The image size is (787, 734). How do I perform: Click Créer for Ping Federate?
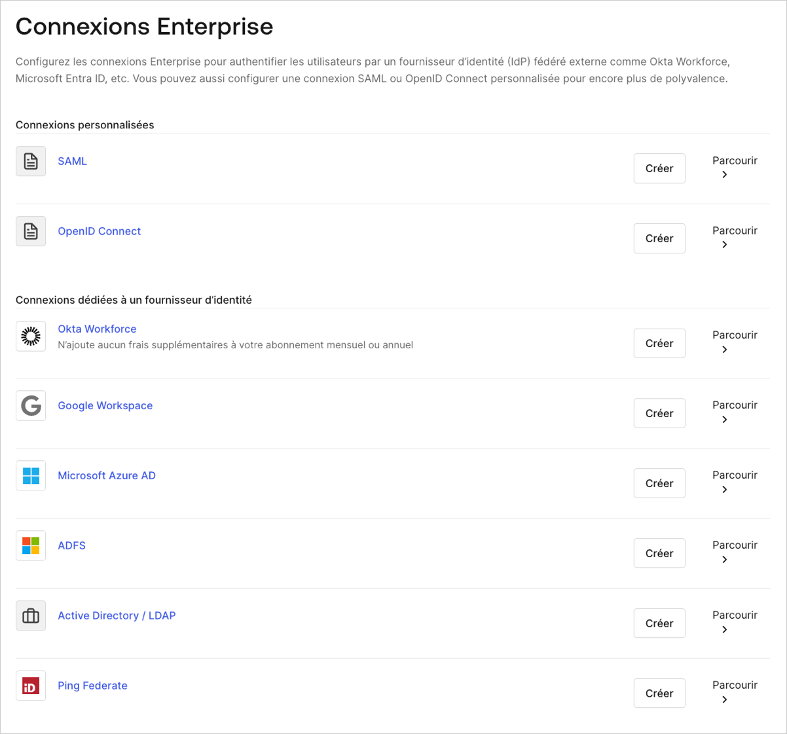(x=659, y=693)
